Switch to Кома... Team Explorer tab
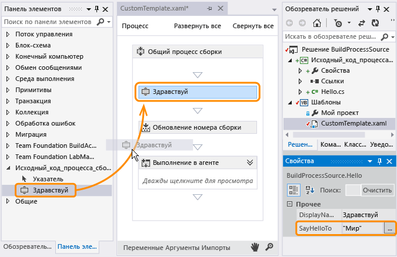This screenshot has width=397, height=257. [x=331, y=144]
